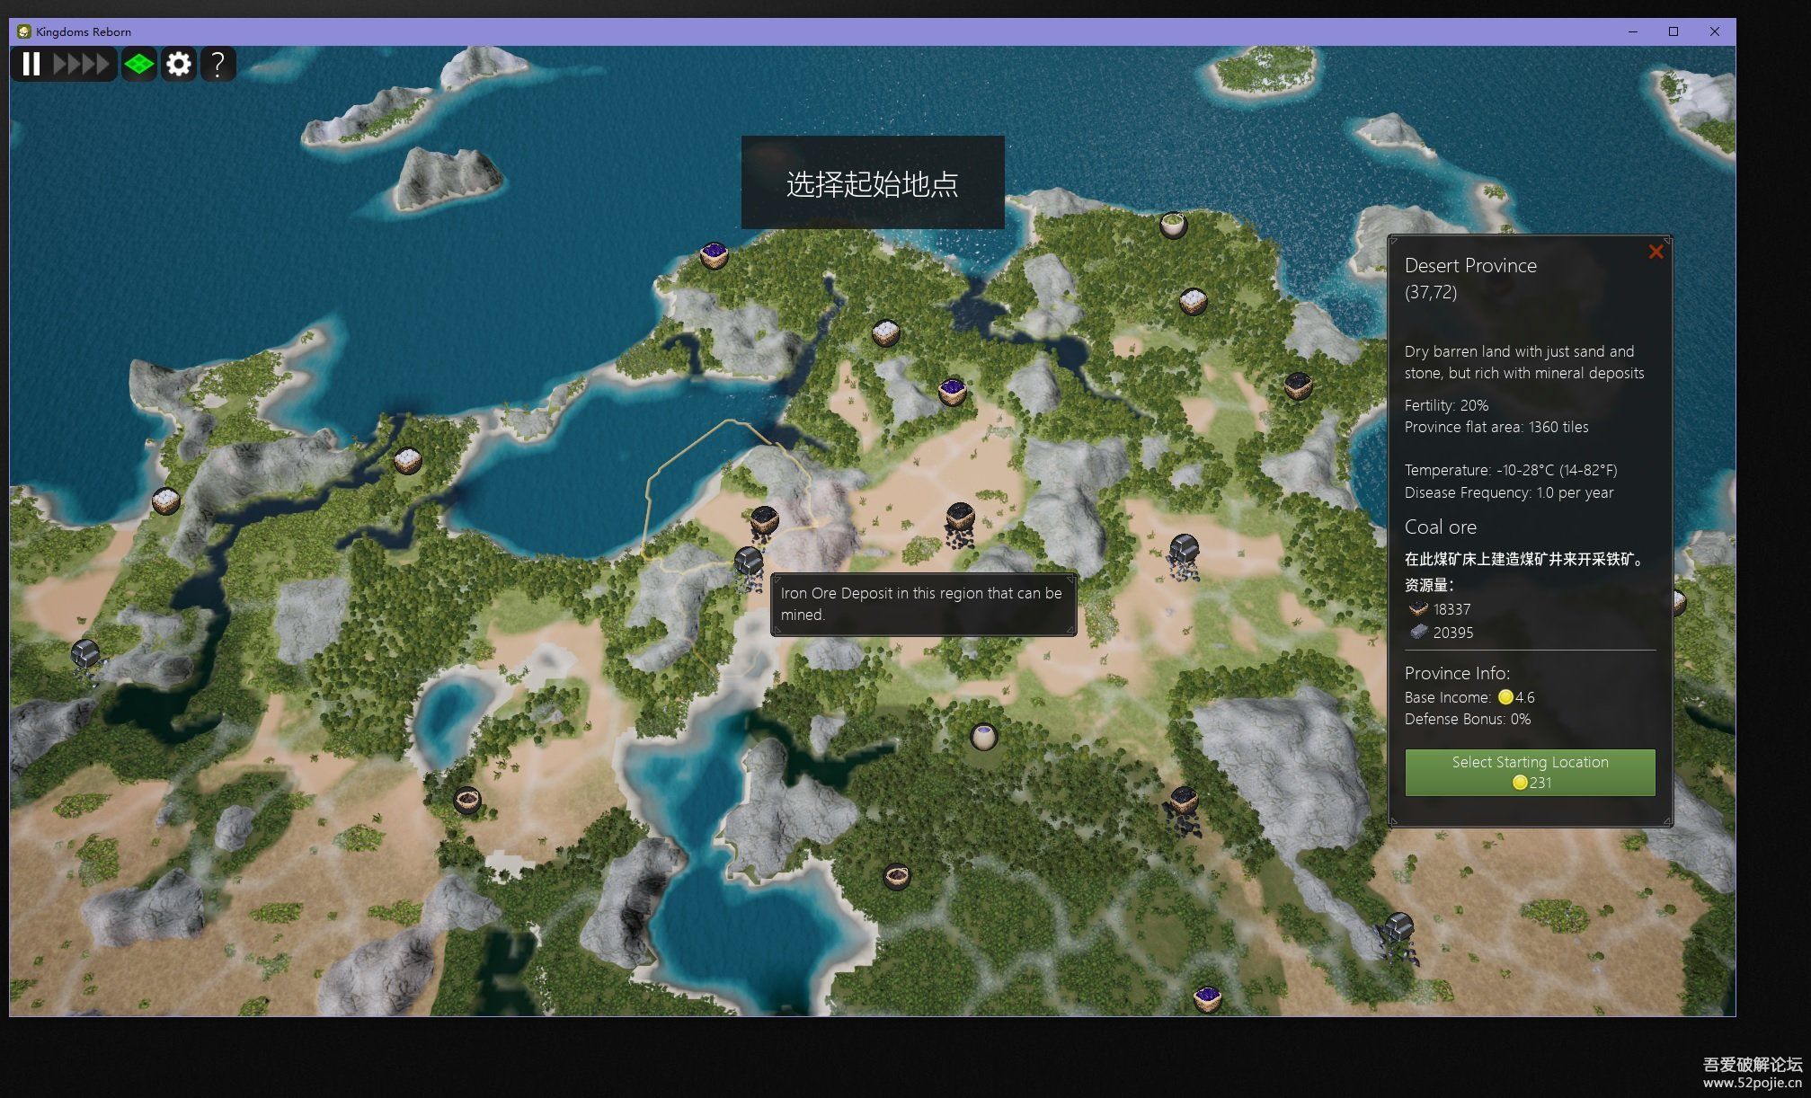Click the '选择起始地点' banner

873,182
